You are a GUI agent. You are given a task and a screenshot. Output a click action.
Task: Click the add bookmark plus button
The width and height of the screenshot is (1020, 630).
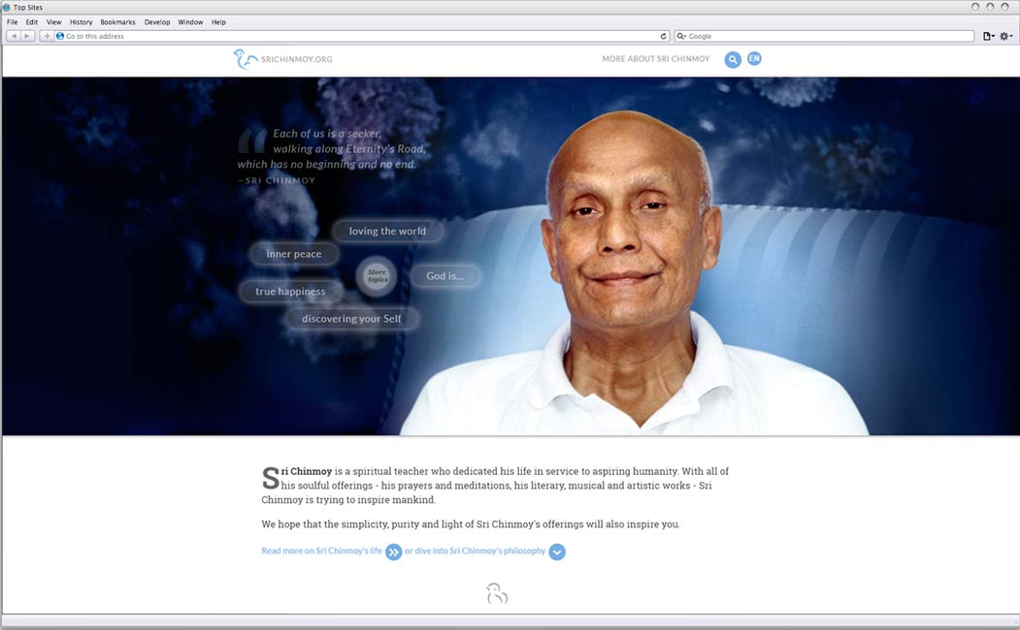(47, 37)
